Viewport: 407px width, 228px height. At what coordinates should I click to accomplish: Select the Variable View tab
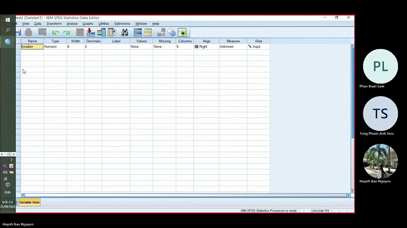(29, 203)
